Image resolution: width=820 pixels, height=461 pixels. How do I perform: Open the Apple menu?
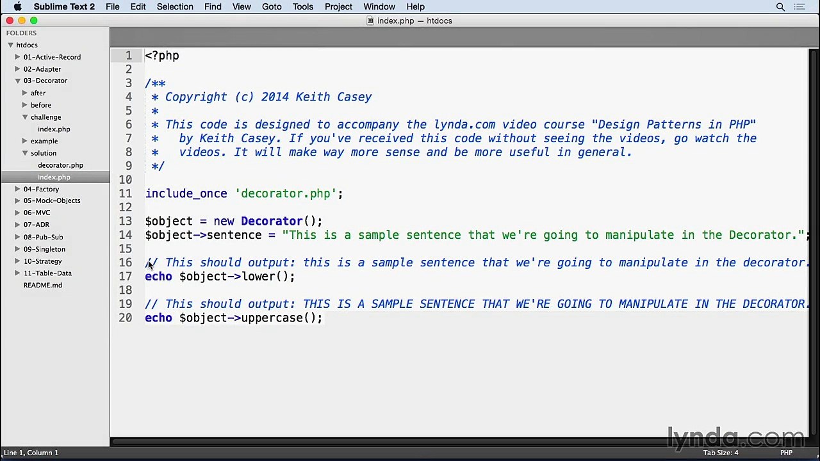[17, 7]
